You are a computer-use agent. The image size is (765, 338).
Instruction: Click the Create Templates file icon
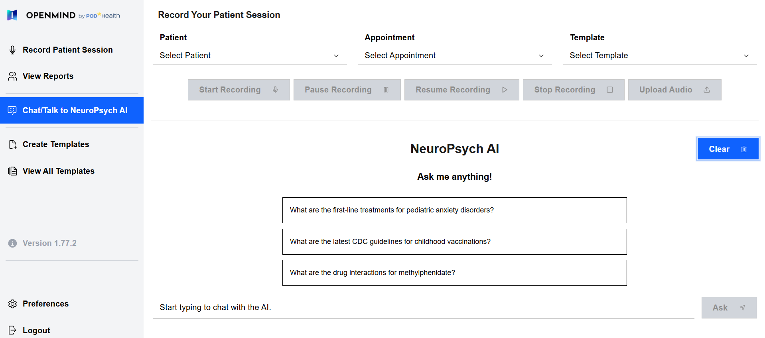(x=12, y=144)
